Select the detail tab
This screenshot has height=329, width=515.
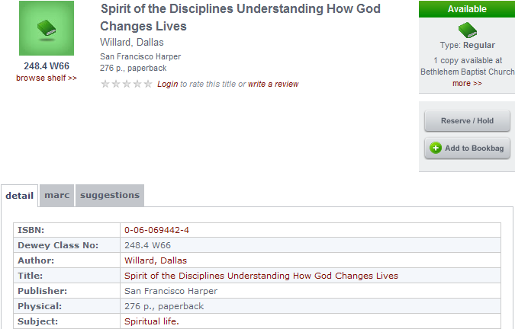[x=20, y=196]
